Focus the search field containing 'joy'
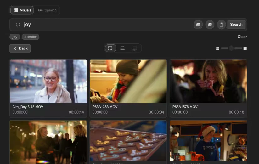The image size is (259, 164). coord(104,25)
